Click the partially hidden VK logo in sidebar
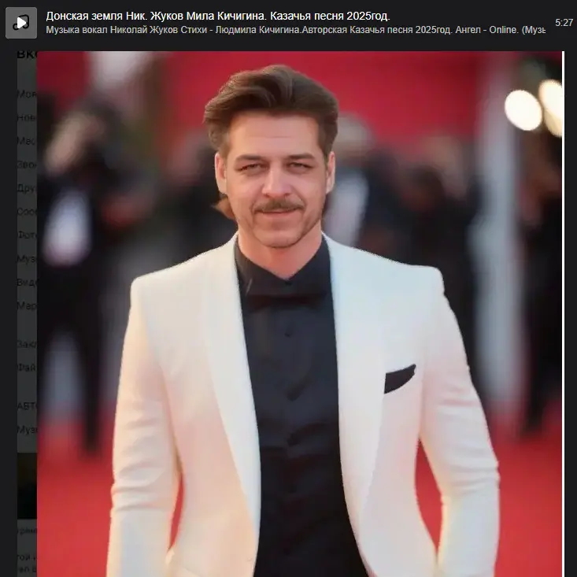 (x=26, y=54)
